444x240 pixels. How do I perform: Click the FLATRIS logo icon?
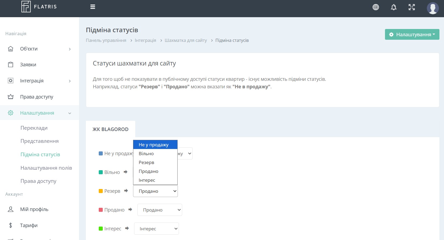(x=26, y=7)
